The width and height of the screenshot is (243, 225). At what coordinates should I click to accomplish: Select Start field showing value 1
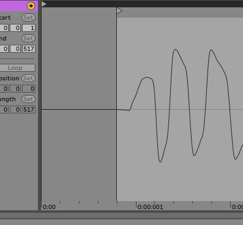pyautogui.click(x=29, y=28)
